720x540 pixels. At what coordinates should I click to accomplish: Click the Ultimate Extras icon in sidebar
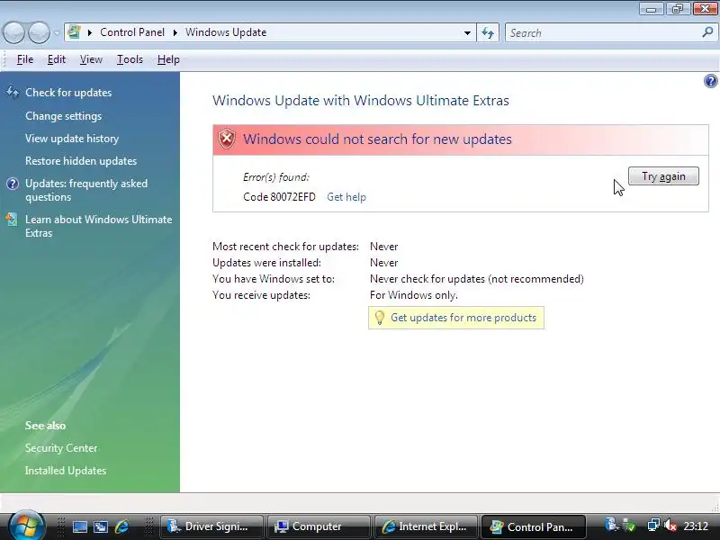pyautogui.click(x=12, y=220)
